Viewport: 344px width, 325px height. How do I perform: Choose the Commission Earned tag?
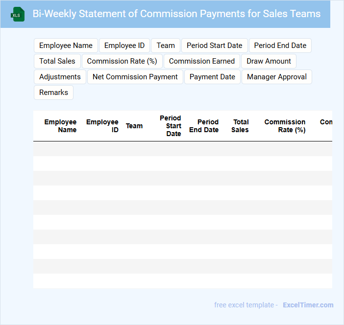coord(202,61)
